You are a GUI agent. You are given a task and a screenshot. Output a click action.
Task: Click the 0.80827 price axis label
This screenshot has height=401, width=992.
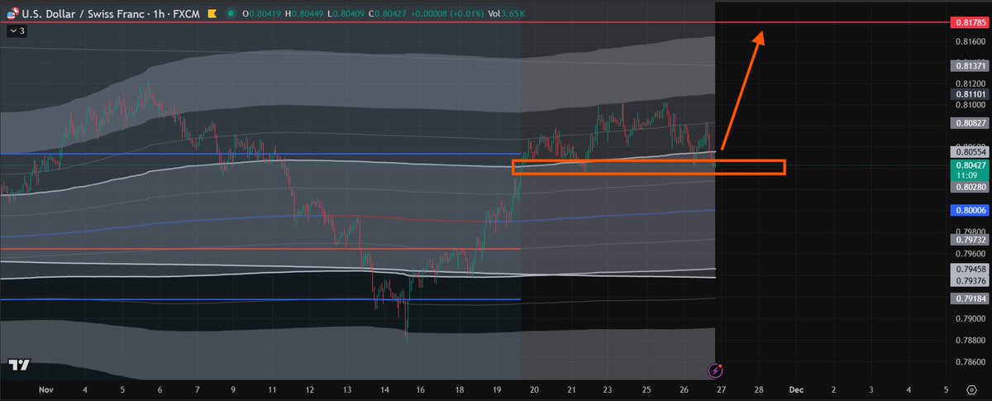coord(968,123)
